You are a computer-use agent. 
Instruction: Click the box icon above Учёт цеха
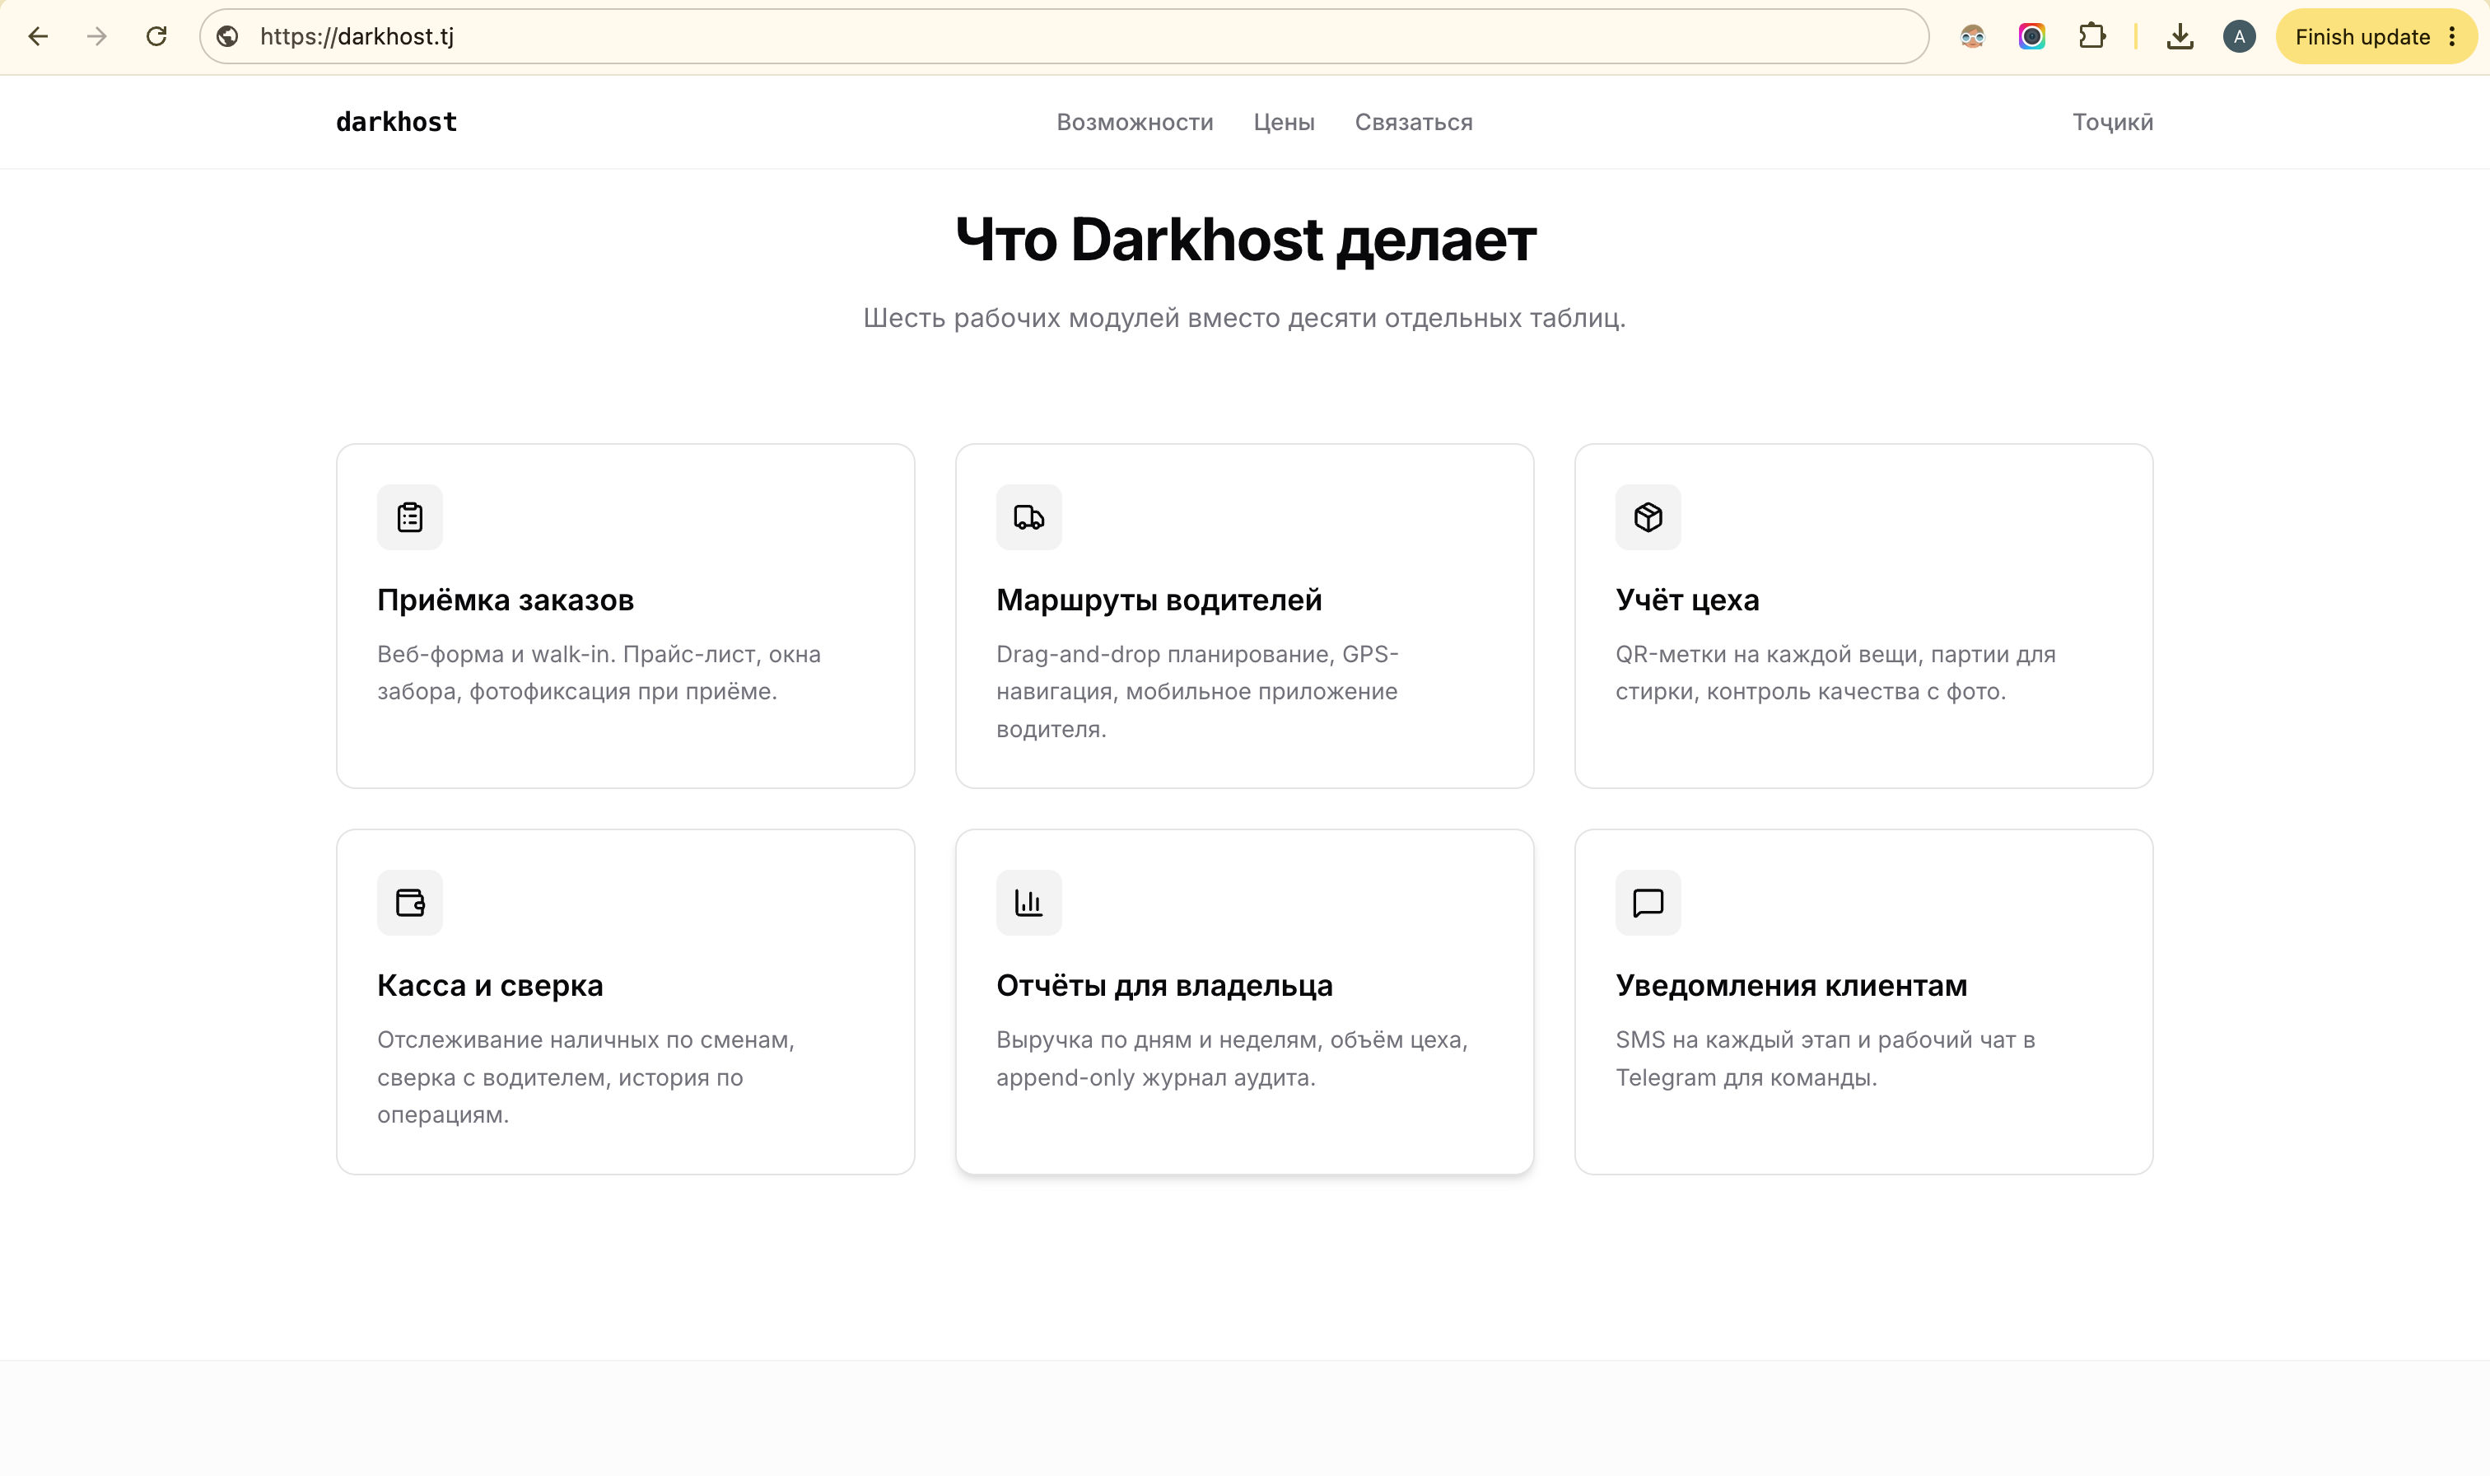1648,517
